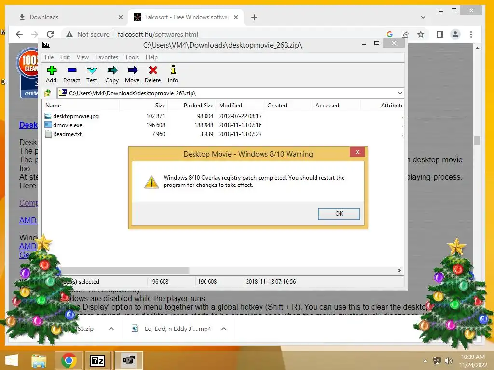Expand options for the .zip download item
Screen dimensions: 494x370
(x=111, y=329)
